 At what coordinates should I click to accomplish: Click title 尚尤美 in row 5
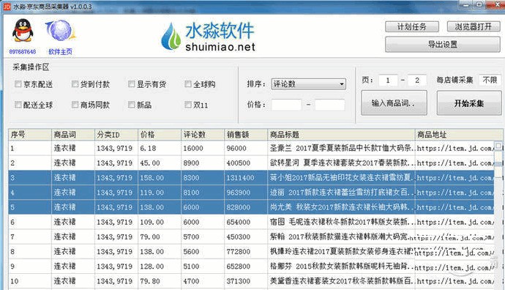341,207
